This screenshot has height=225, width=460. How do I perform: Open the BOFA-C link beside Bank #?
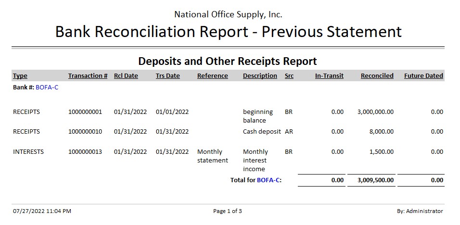47,87
